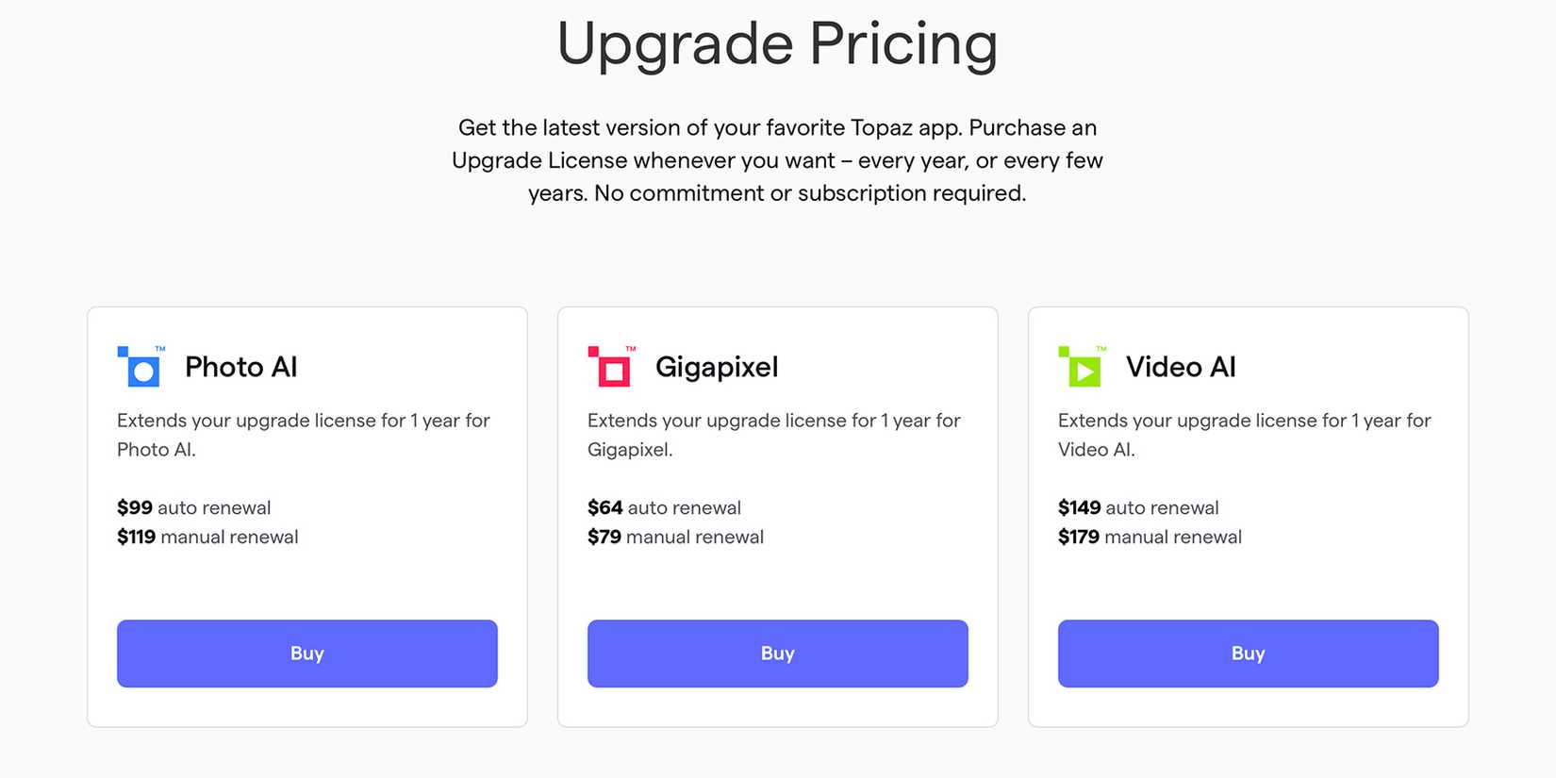
Task: Select the Video AI product title
Action: click(1181, 367)
